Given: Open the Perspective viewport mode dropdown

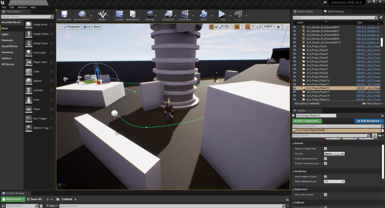Looking at the screenshot, I should (71, 27).
